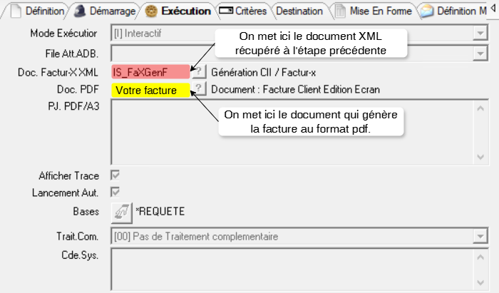Screen dimensions: 499x293
Task: Open lookup button next to Doc. PDF
Action: (199, 89)
